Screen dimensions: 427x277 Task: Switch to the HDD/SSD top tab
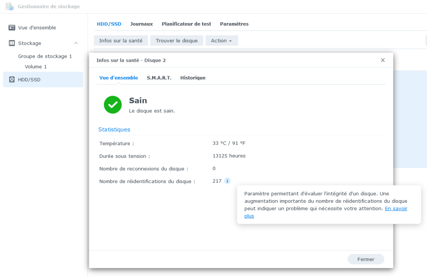109,24
